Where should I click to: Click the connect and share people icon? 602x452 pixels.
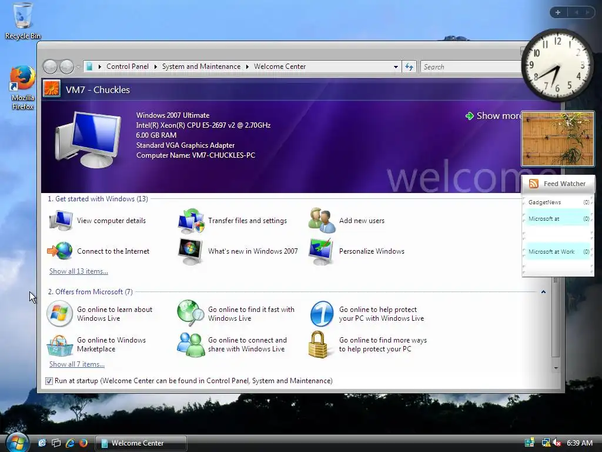click(x=191, y=345)
